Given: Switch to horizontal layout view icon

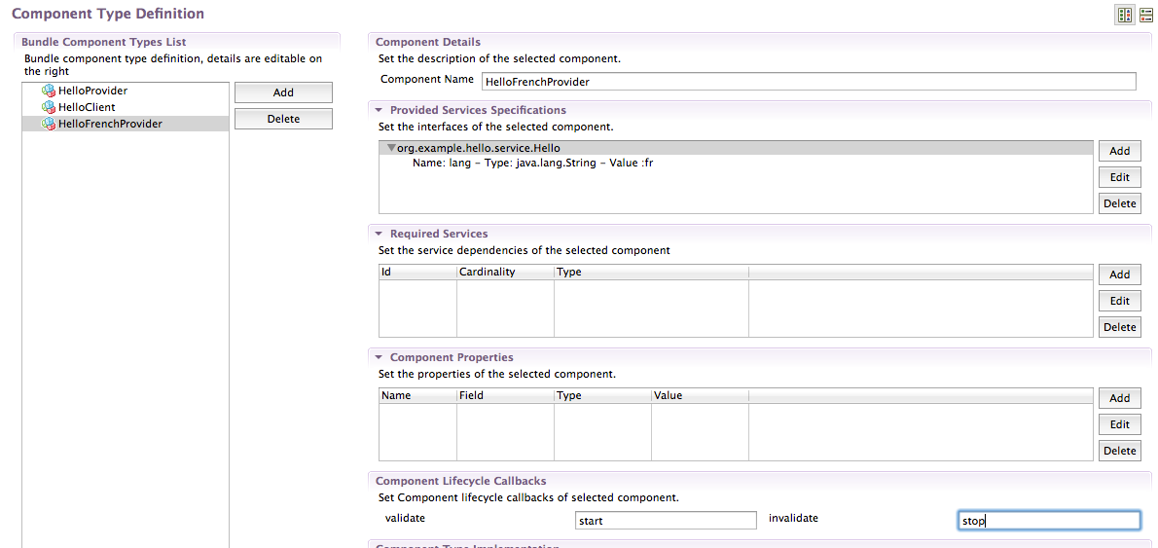Looking at the screenshot, I should 1125,15.
